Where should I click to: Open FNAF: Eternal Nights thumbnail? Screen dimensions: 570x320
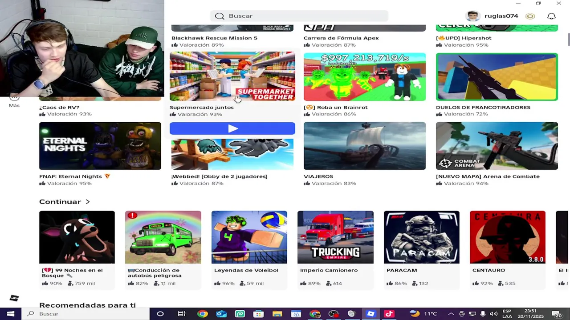click(100, 146)
